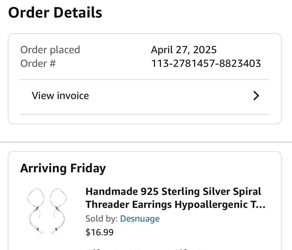This screenshot has width=292, height=250.
Task: Open the View invoice chevron arrow
Action: 256,96
